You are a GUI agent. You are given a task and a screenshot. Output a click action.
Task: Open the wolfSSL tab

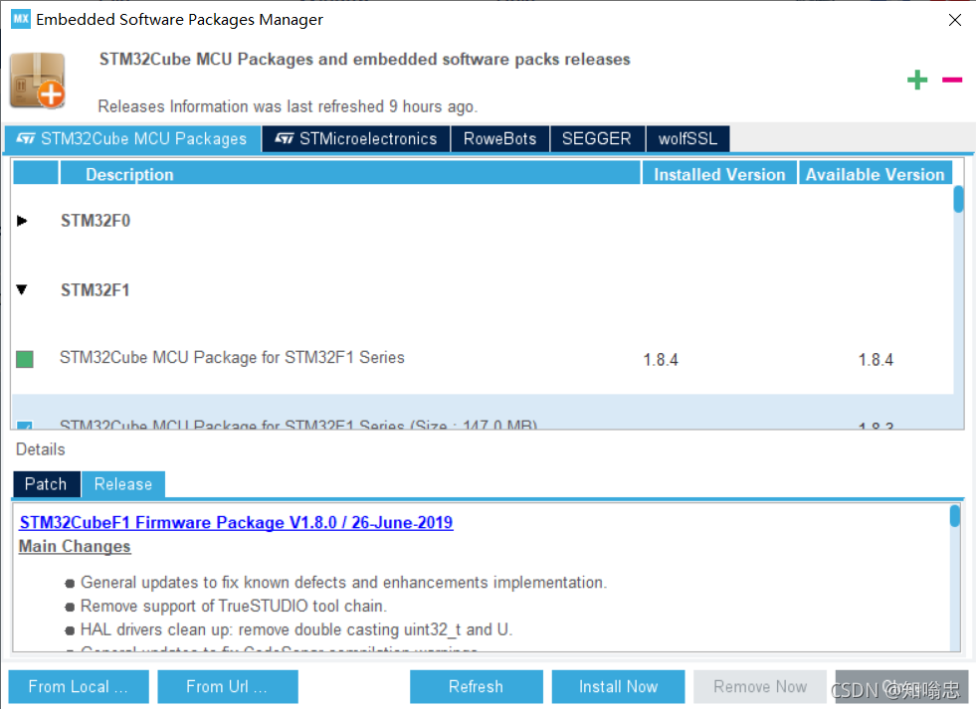pos(687,138)
